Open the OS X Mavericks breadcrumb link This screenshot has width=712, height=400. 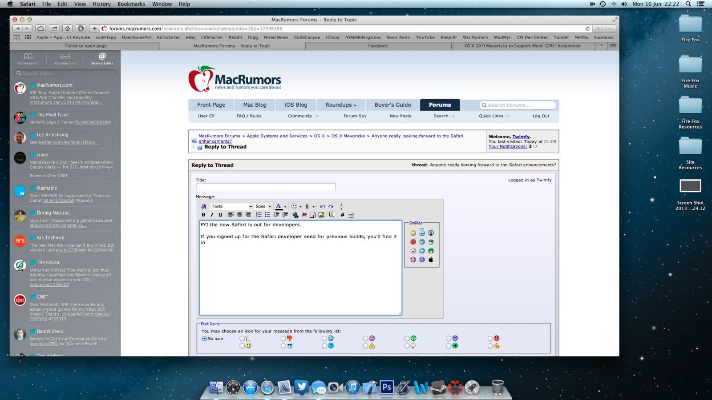348,136
